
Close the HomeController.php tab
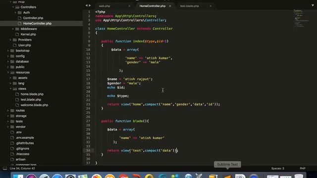[x=170, y=6]
